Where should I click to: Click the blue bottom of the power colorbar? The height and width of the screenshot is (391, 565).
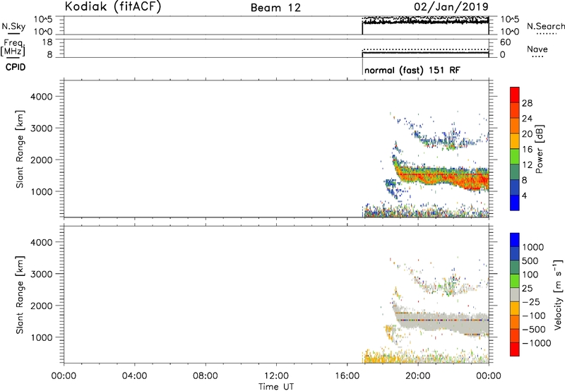[515, 203]
